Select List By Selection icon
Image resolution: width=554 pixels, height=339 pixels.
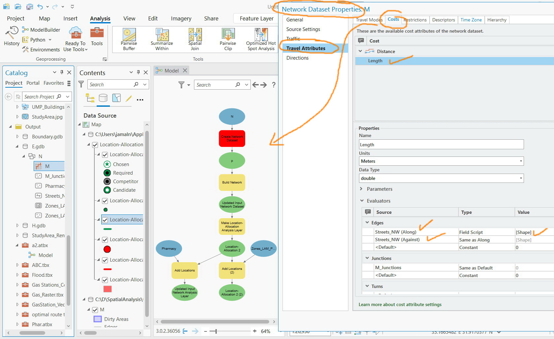[116, 98]
